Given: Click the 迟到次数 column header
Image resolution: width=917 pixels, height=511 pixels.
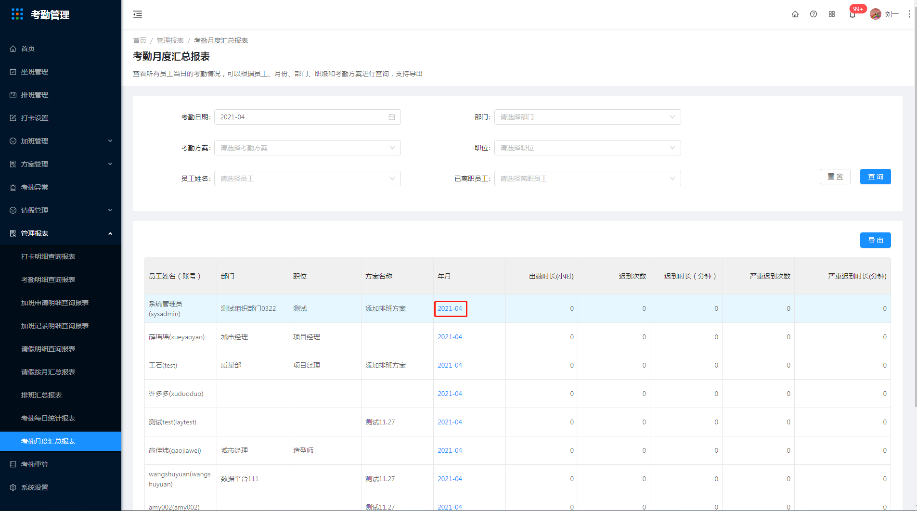Looking at the screenshot, I should [614, 276].
